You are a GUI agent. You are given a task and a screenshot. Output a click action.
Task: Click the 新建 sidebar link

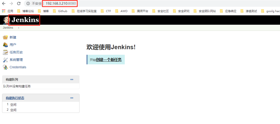coord(13,37)
